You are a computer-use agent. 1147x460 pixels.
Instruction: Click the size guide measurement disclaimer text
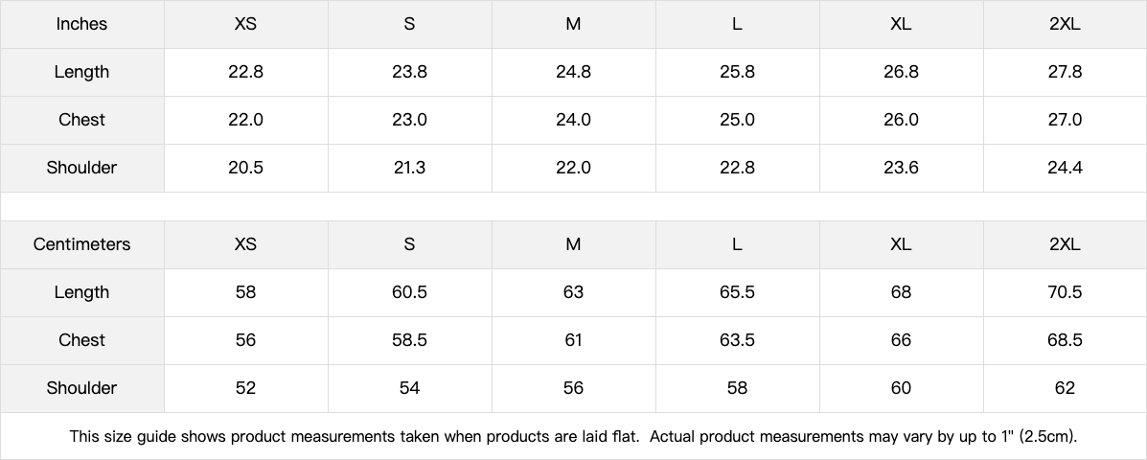click(573, 437)
